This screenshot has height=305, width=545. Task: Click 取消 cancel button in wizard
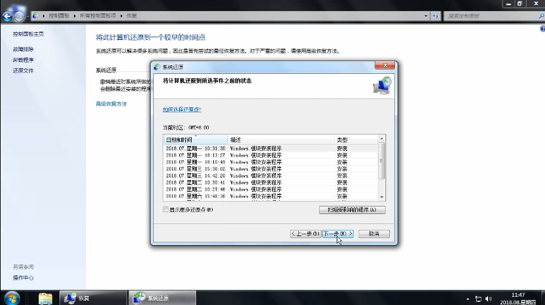point(374,234)
